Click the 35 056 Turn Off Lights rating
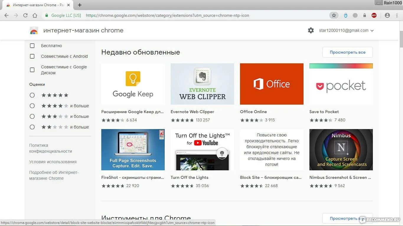Screen dimensions: 403x226 tap(202, 186)
